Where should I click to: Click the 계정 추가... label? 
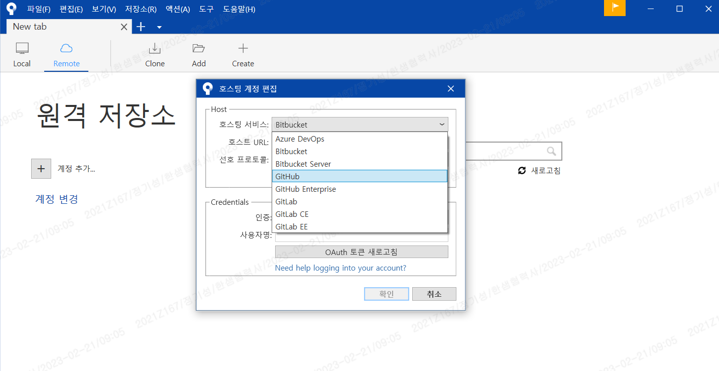(x=76, y=169)
